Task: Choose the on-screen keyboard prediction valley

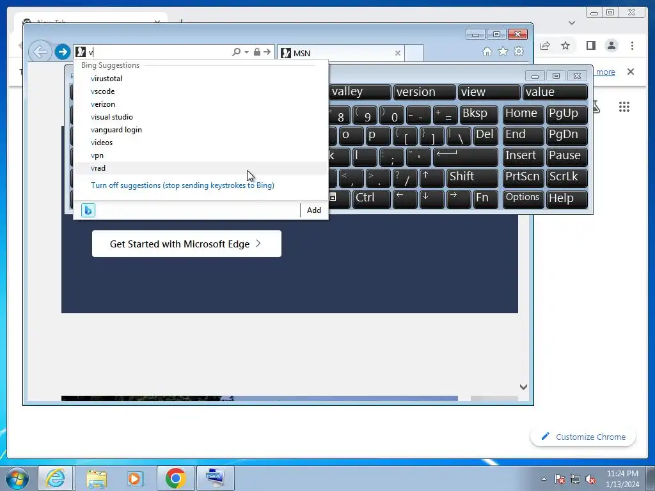Action: tap(360, 92)
